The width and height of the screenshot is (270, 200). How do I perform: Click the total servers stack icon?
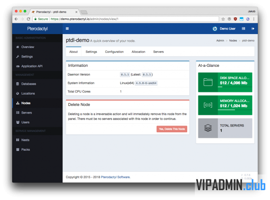208,128
